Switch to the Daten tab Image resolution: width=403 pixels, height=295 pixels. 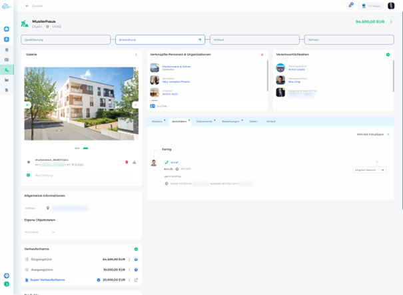(x=253, y=121)
